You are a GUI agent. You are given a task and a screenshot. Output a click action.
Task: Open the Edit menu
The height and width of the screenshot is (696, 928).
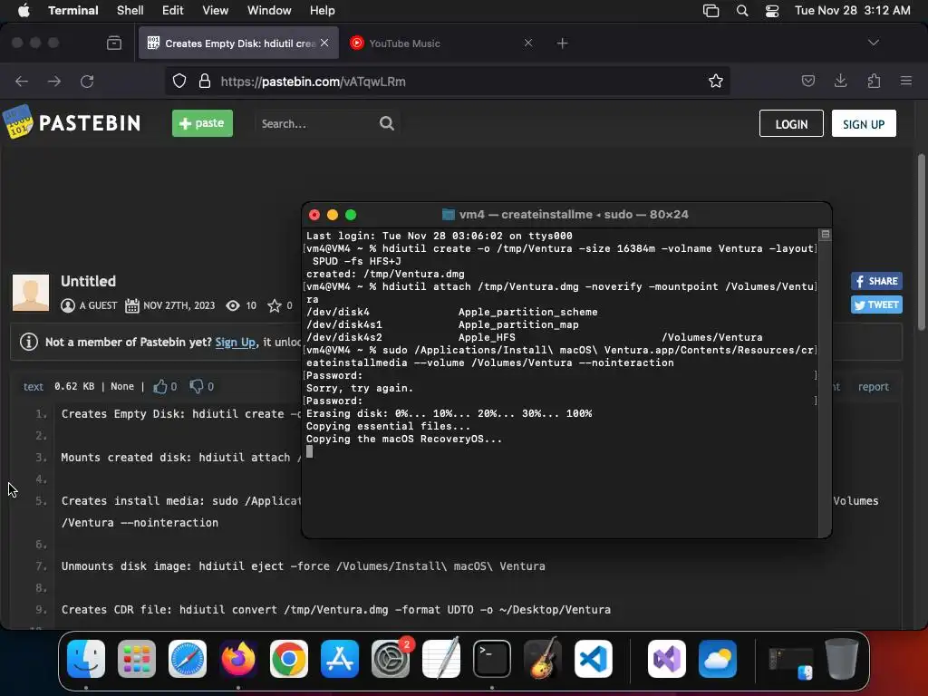tap(173, 11)
